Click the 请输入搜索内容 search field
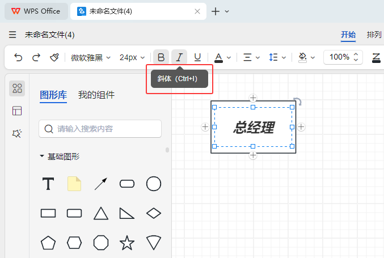This screenshot has height=258, width=384. click(100, 129)
